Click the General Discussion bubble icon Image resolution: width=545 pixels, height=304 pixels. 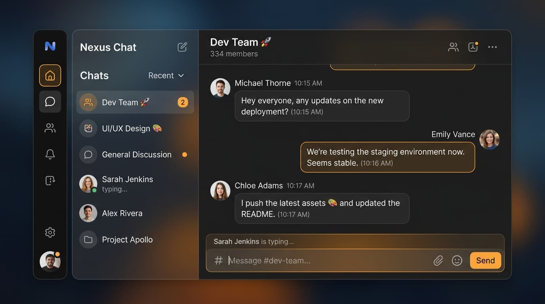tap(88, 154)
